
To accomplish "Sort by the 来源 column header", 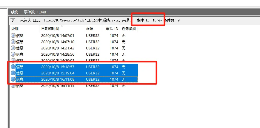I will click(93, 29).
